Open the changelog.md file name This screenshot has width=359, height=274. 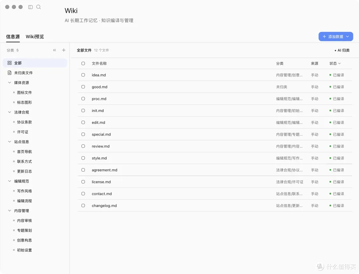click(104, 206)
